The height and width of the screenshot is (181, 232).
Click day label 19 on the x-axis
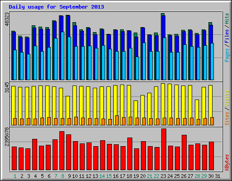[136, 176]
